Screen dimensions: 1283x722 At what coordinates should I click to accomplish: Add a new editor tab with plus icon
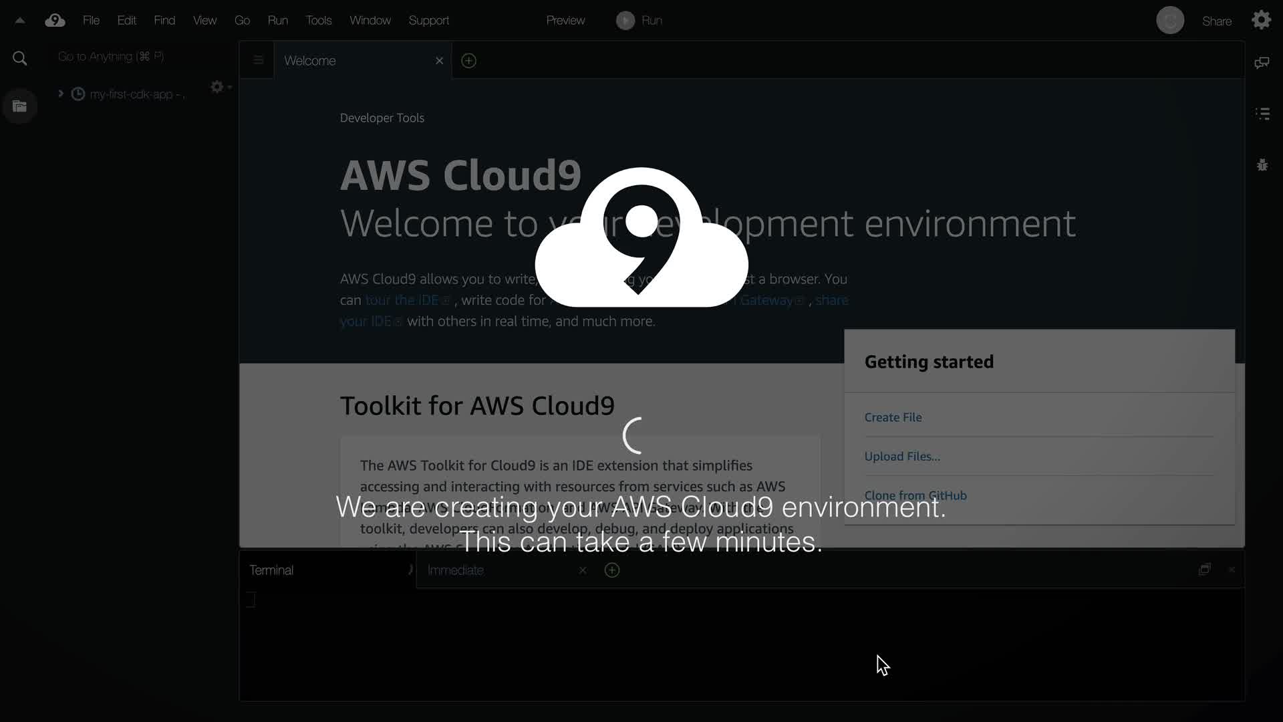point(469,61)
